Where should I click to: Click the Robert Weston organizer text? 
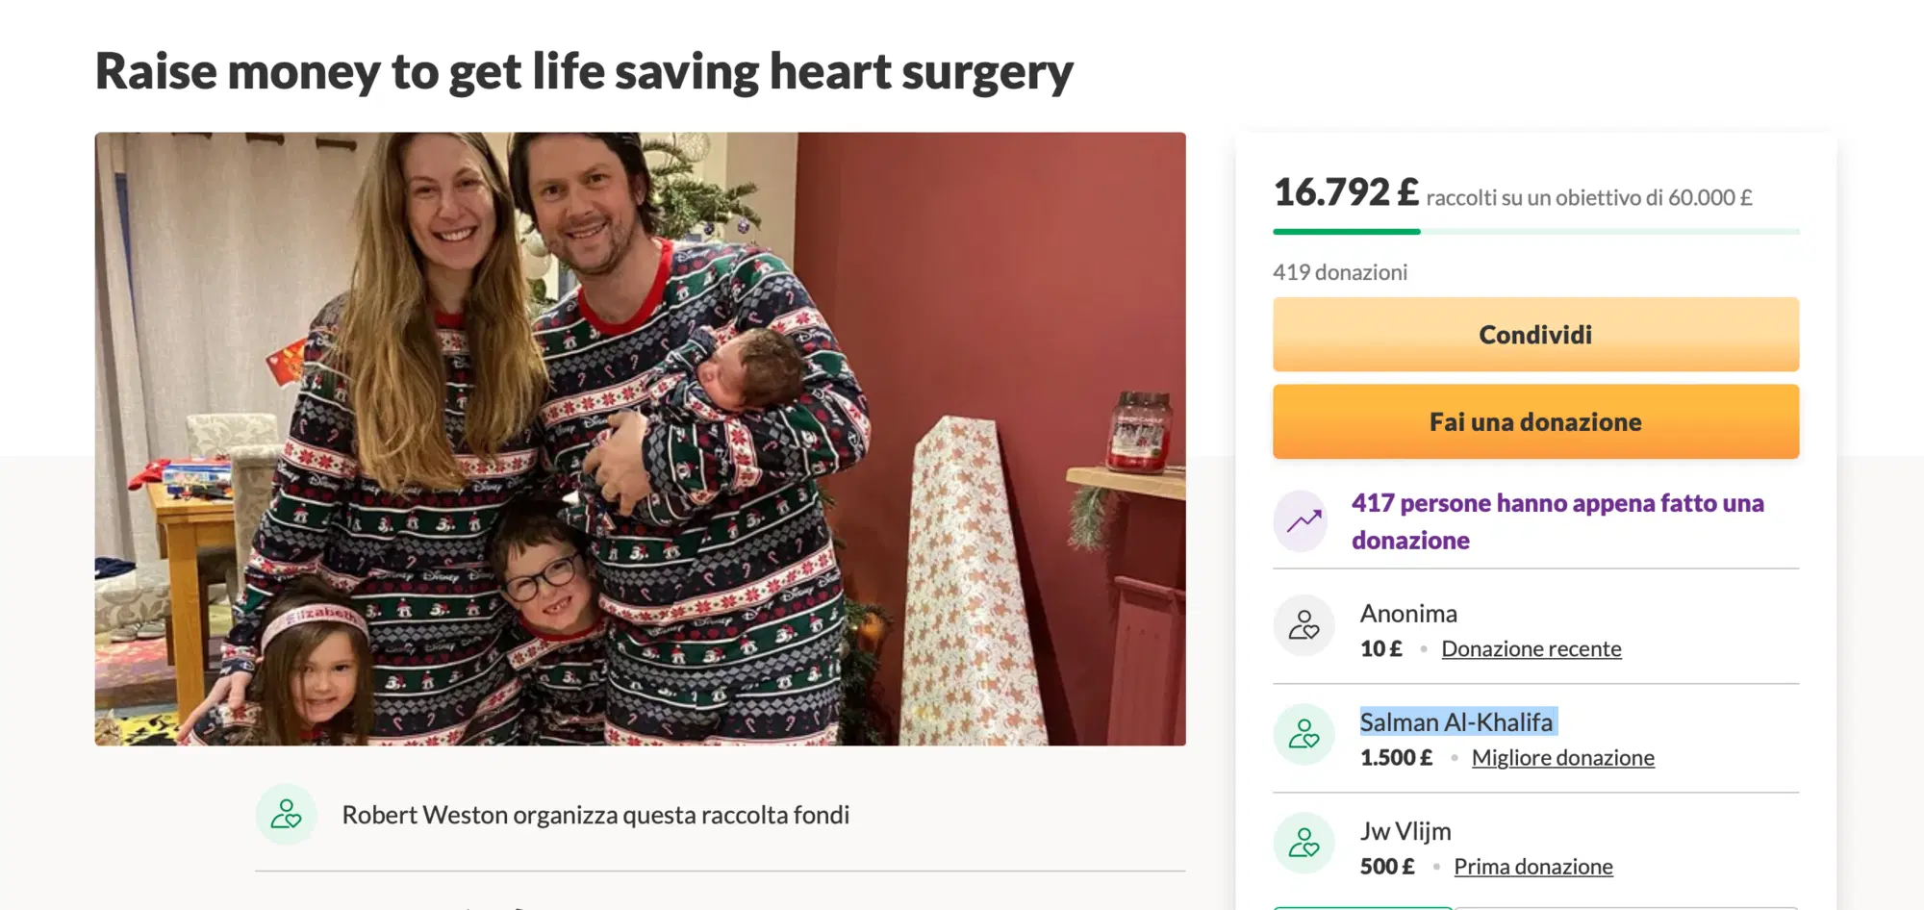point(595,815)
